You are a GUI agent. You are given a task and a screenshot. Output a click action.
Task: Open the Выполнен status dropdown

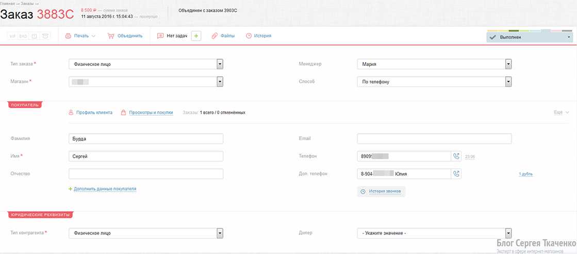(x=530, y=38)
